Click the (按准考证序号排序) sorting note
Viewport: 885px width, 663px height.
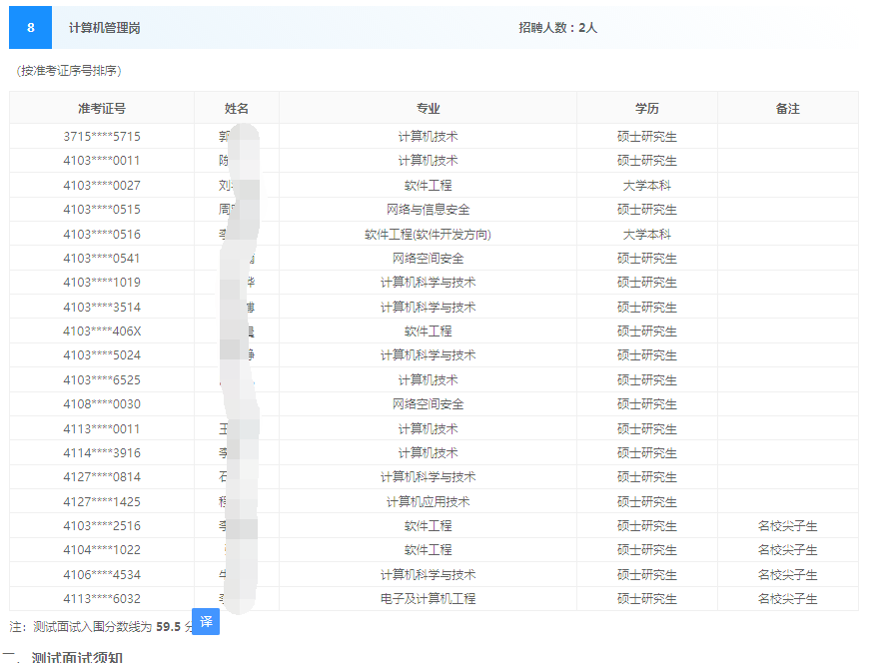[69, 71]
